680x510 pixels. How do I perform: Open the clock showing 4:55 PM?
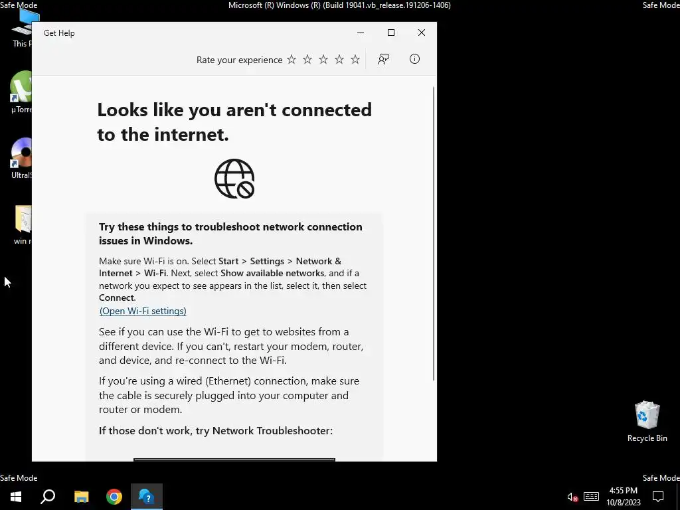(623, 497)
